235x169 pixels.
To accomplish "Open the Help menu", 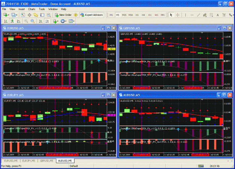I will click(x=64, y=9).
